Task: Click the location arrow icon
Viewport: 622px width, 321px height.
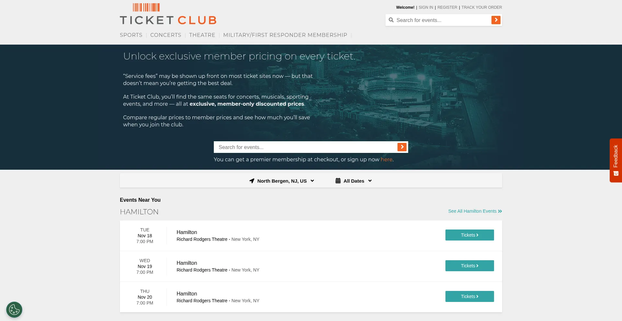Action: pos(252,181)
